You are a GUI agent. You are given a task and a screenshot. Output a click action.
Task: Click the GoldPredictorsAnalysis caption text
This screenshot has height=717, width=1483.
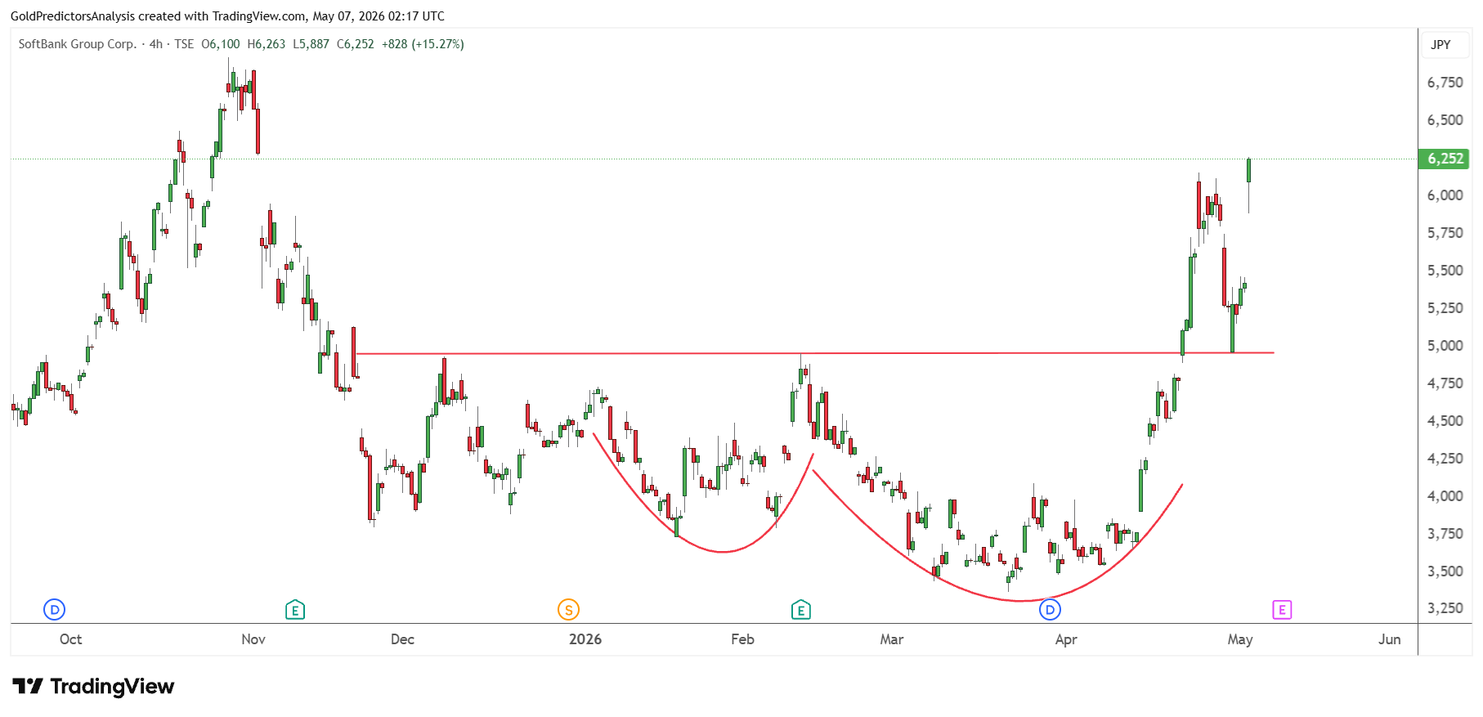[227, 16]
